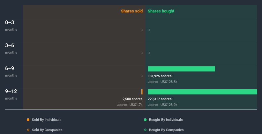Image resolution: width=262 pixels, height=134 pixels.
Task: Click the striped Sold By Companies legend icon
Action: (28, 130)
